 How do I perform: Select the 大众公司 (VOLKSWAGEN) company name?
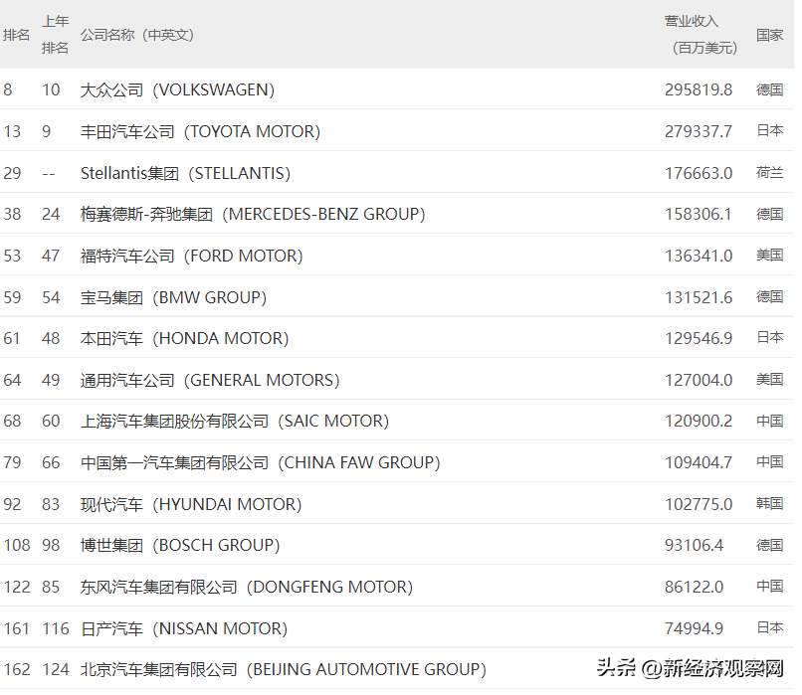(x=177, y=89)
